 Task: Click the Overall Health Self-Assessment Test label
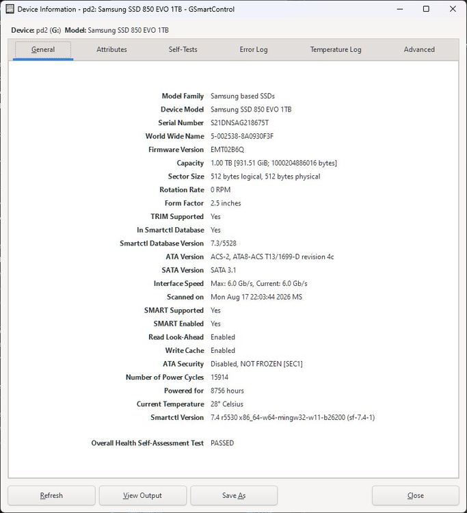coord(148,443)
